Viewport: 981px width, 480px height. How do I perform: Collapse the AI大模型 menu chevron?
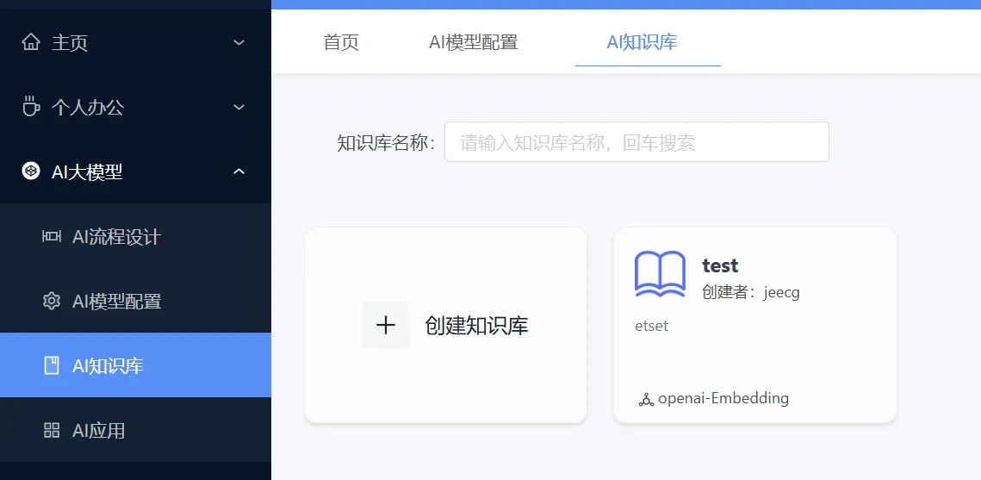pyautogui.click(x=239, y=171)
